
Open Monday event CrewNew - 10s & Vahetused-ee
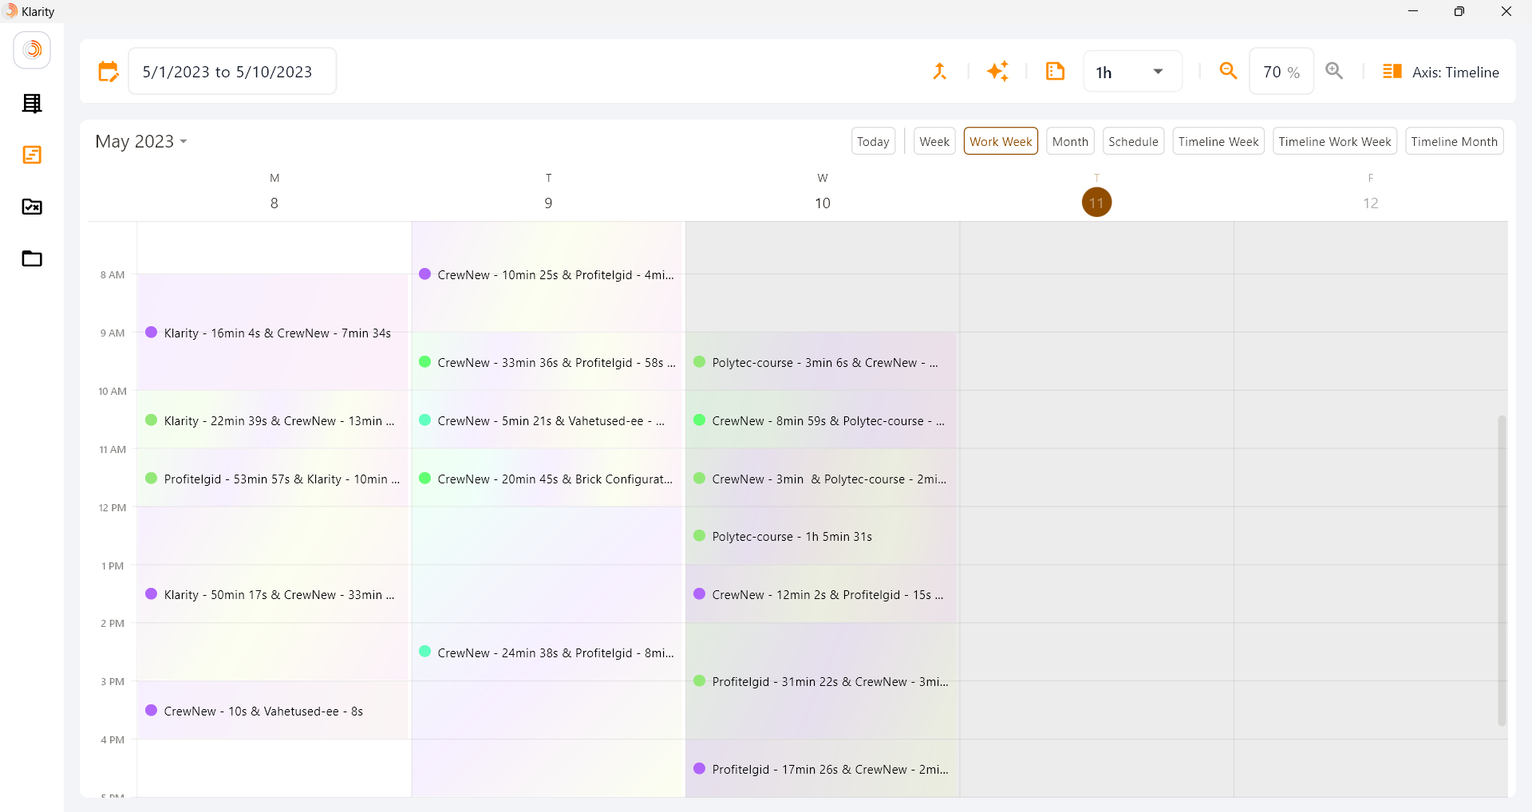coord(274,711)
